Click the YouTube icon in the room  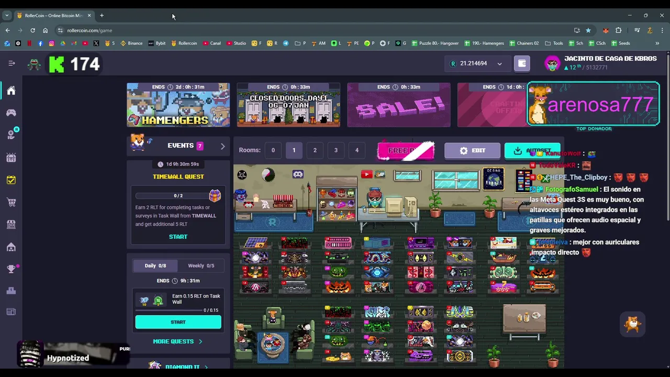366,174
